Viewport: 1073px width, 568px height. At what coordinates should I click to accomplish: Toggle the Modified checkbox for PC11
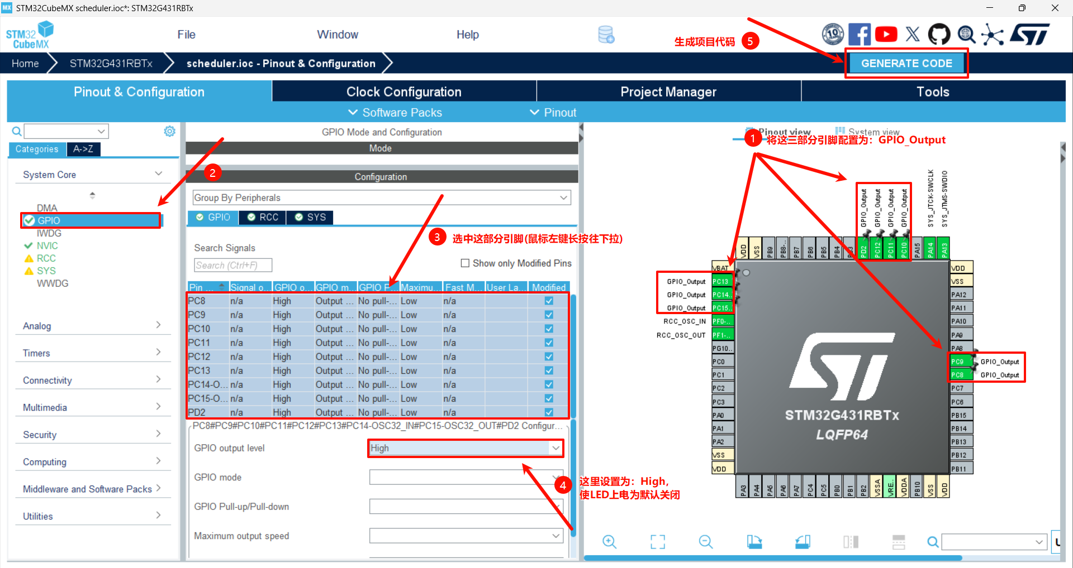click(549, 343)
